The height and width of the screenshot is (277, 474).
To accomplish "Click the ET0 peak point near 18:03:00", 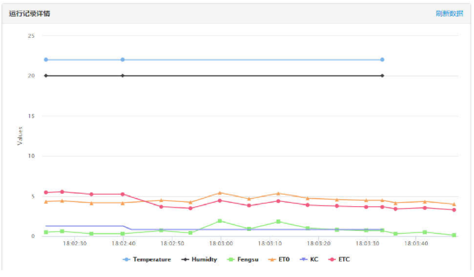I will click(x=220, y=193).
